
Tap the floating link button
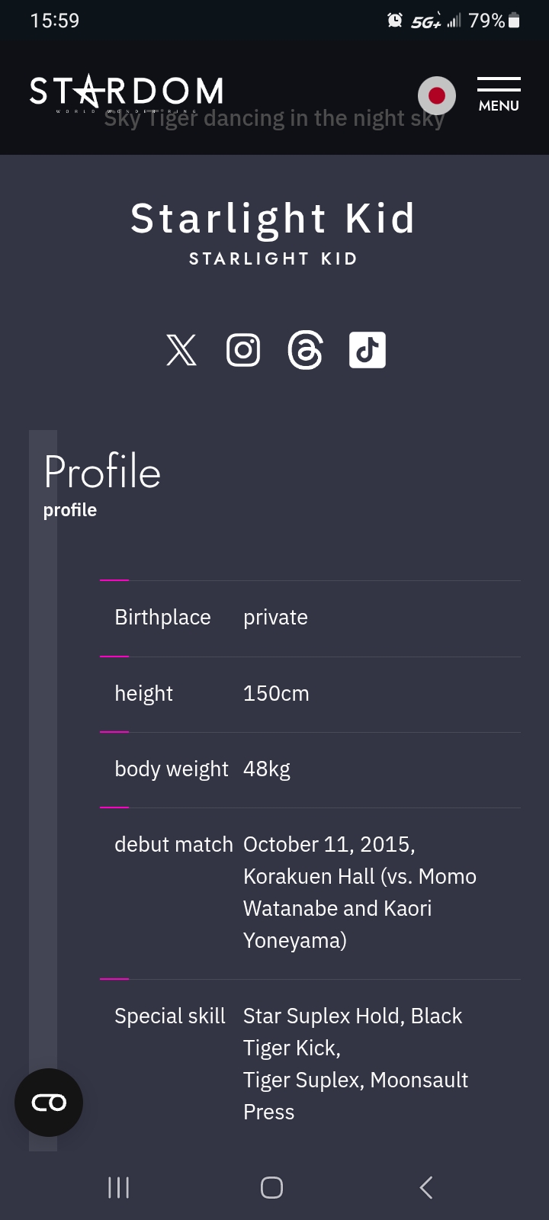click(49, 1103)
